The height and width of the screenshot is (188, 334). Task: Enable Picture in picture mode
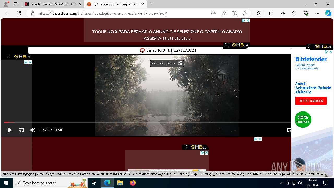tap(167, 63)
